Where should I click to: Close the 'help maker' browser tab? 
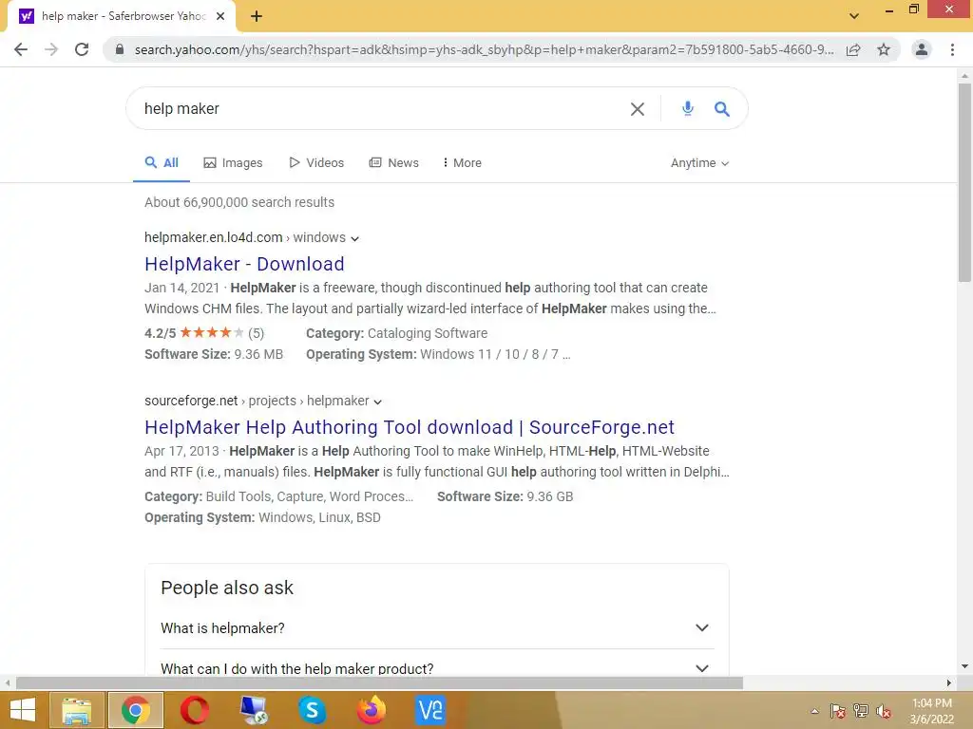click(220, 16)
